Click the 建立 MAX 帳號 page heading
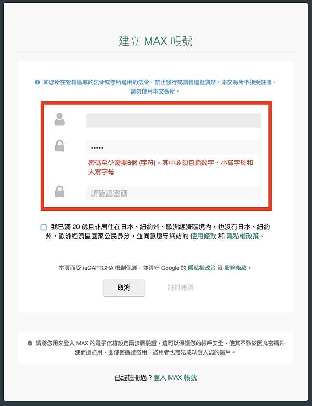This screenshot has width=312, height=406. 155,41
